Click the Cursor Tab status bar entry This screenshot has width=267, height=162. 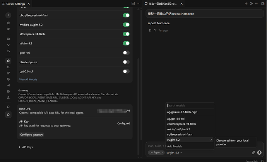point(252,161)
